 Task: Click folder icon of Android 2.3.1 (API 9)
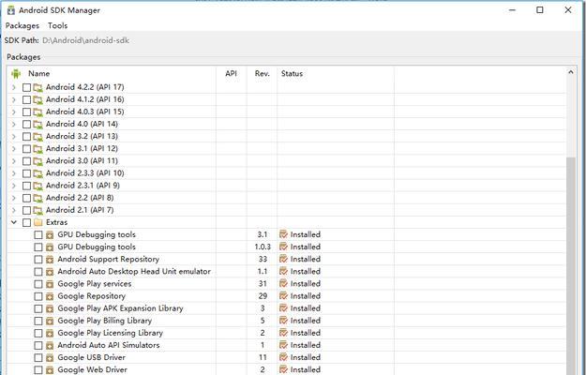(x=38, y=186)
